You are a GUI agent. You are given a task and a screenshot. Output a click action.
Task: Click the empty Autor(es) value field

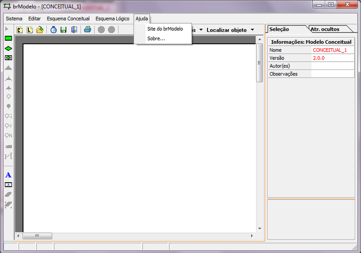(333, 66)
